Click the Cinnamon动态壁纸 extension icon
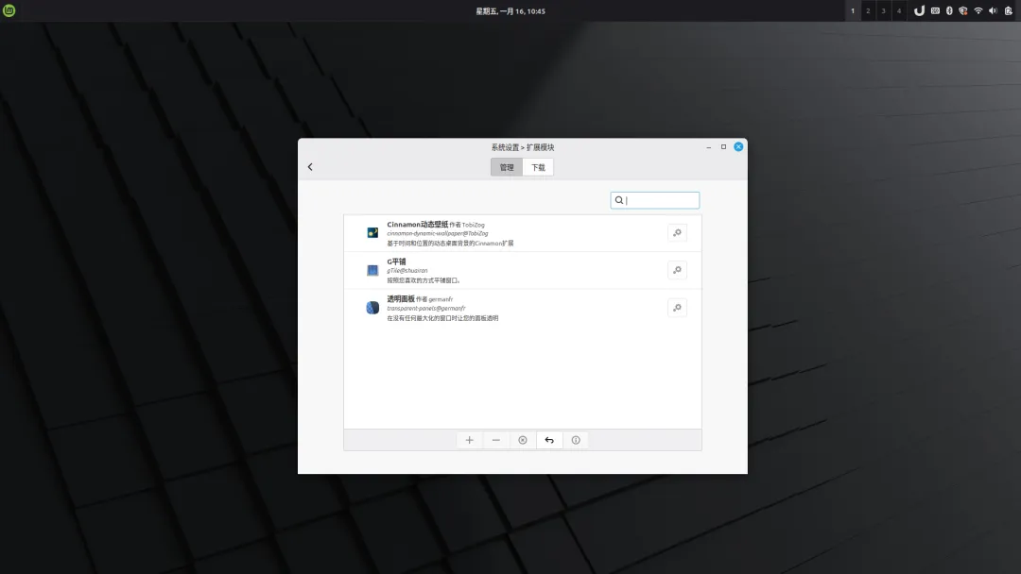1021x574 pixels. [x=372, y=233]
